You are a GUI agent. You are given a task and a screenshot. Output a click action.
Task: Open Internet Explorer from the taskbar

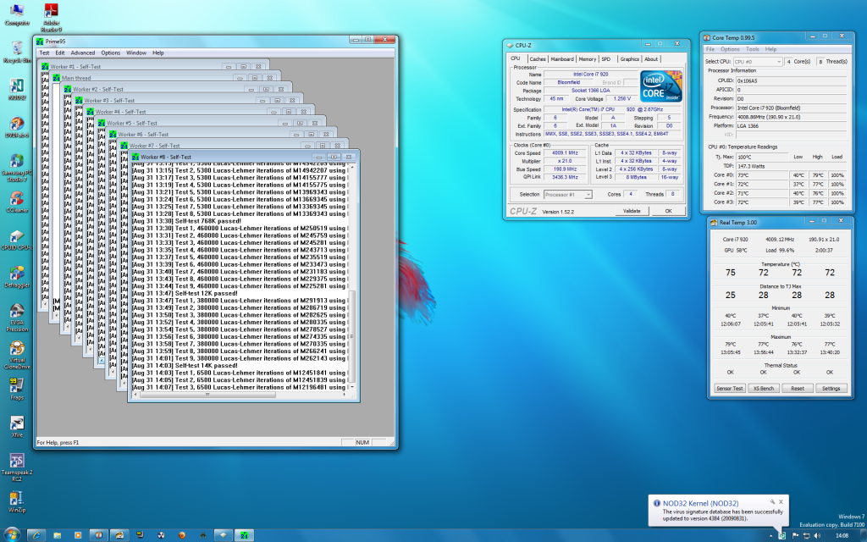tap(36, 535)
